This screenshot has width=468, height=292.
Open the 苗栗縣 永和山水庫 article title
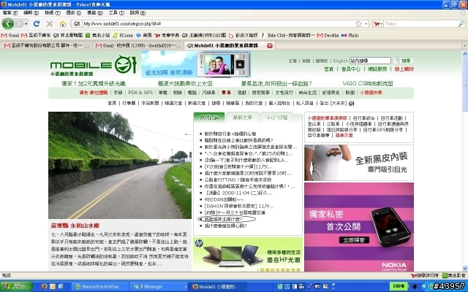coord(75,226)
